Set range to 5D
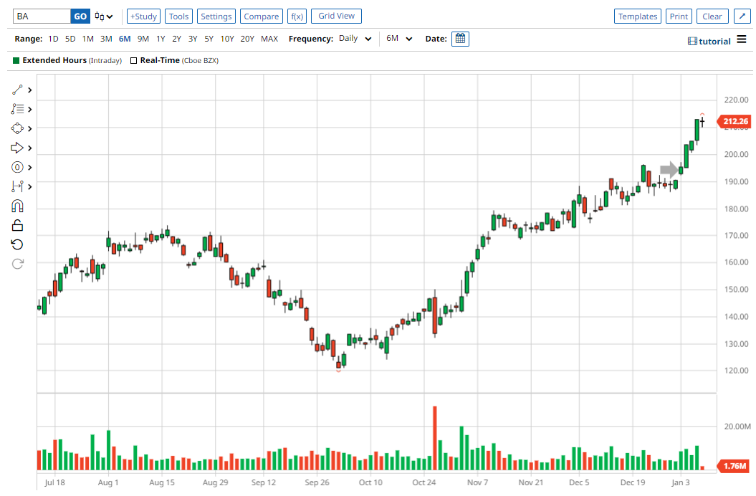Image resolution: width=756 pixels, height=496 pixels. point(70,39)
